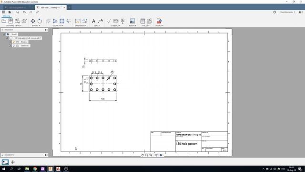
Task: Select the Sheet1 tree item
Action: (x=14, y=34)
